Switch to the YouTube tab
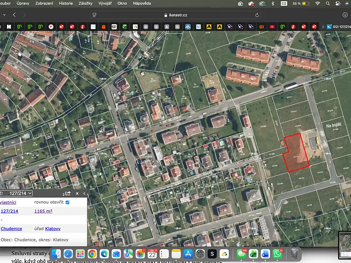 [x=272, y=27]
